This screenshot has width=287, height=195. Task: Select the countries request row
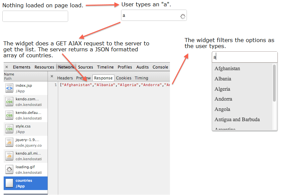(26, 183)
